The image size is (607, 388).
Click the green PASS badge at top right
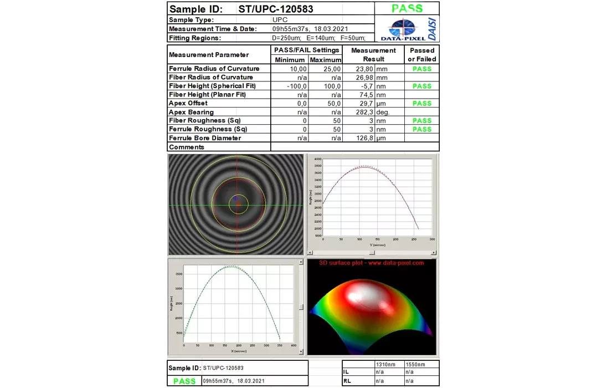point(407,8)
